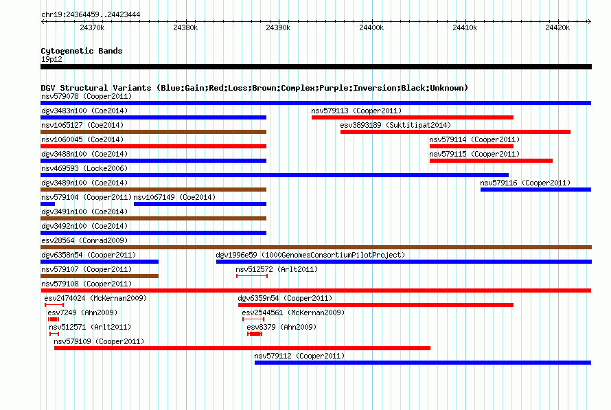611x410 pixels.
Task: Select the nsv579116 blue gain bar
Action: coord(535,190)
